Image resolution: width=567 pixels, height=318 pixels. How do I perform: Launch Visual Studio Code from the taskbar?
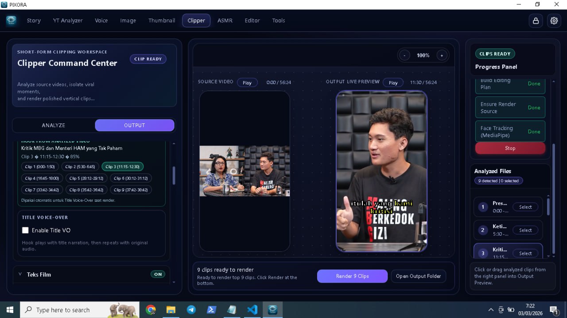252,310
